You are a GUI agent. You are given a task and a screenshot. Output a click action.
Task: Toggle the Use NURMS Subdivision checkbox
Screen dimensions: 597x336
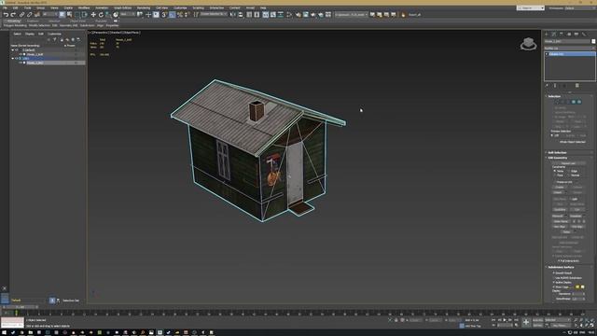coord(553,278)
